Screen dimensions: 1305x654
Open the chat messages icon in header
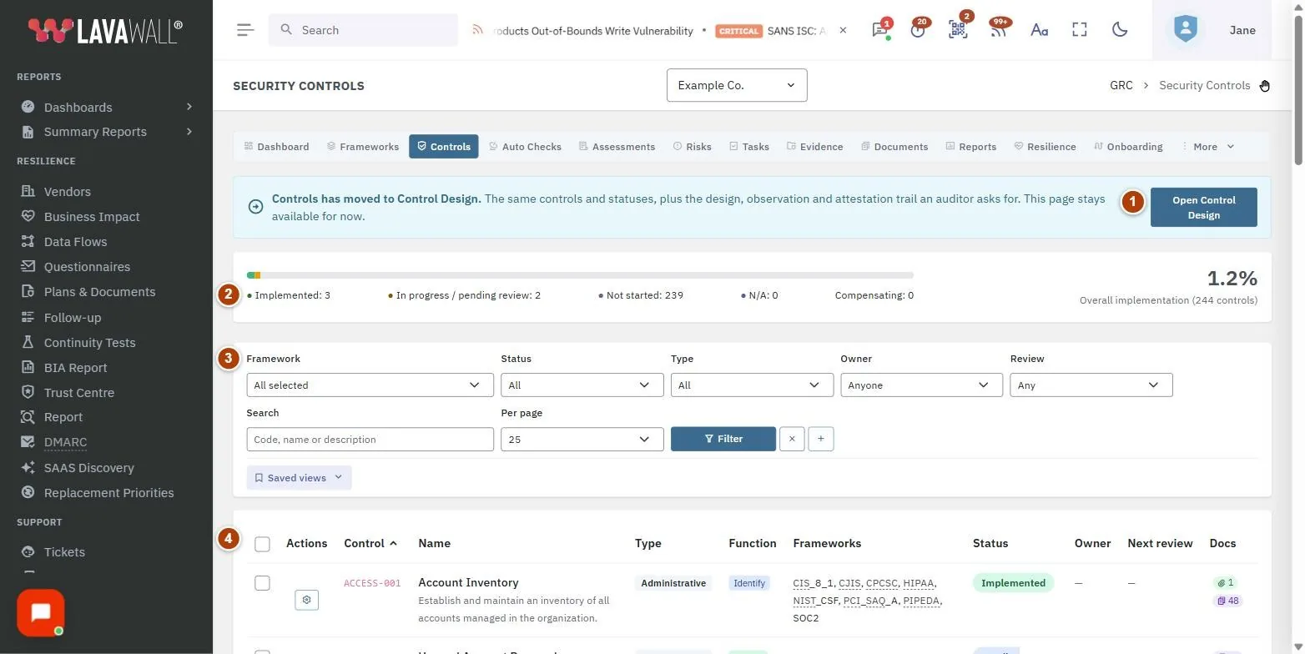(x=879, y=30)
